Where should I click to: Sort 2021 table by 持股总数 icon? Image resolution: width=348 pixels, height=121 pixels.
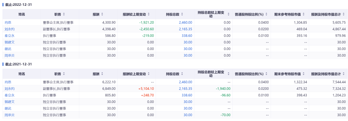tap(182, 74)
